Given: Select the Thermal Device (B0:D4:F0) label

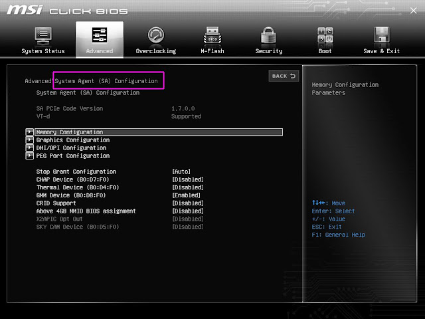Looking at the screenshot, I should 78,187.
